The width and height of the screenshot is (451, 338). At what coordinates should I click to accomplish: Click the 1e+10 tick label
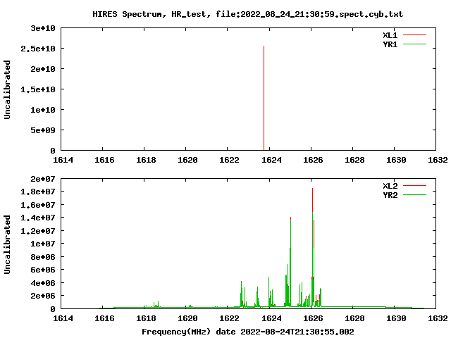click(x=43, y=110)
